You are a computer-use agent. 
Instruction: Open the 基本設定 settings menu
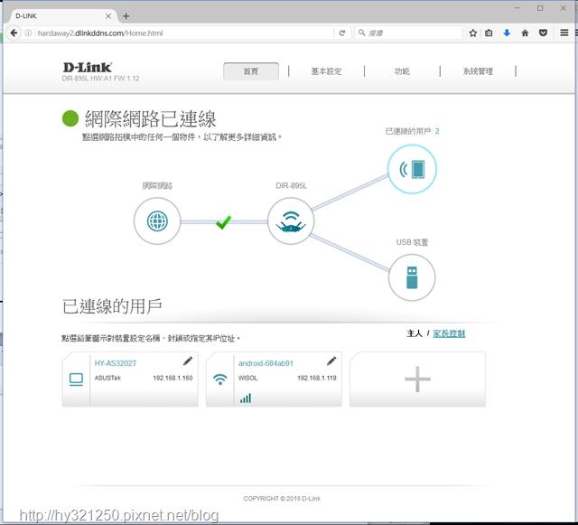point(327,71)
